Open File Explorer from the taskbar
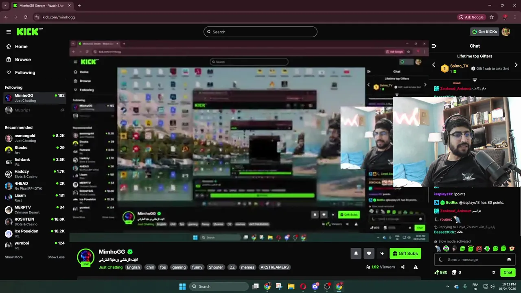The height and width of the screenshot is (293, 521). point(291,286)
